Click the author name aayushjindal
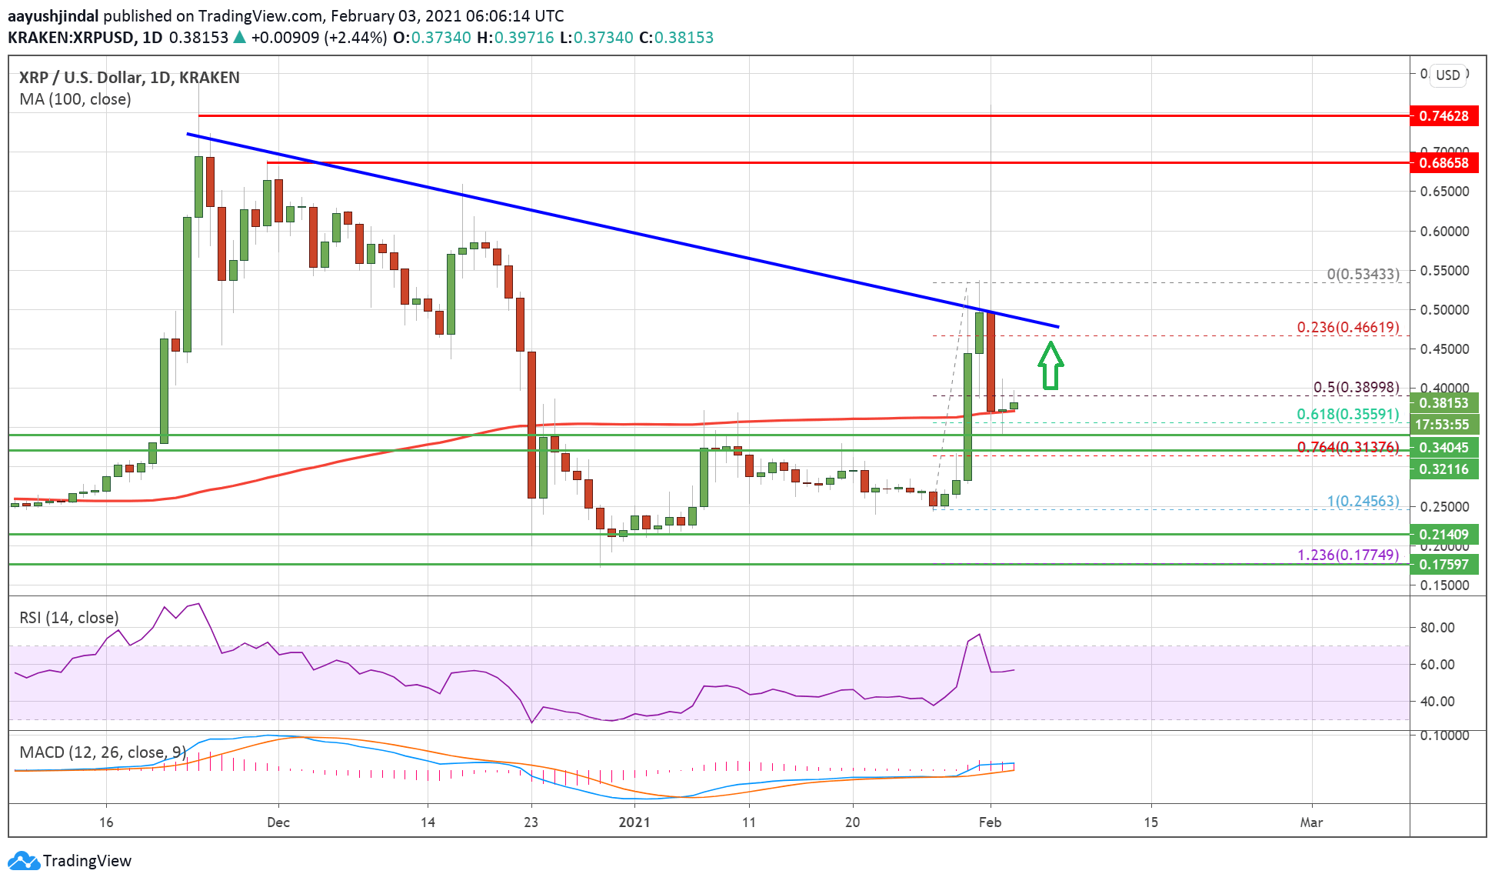1495x884 pixels. [x=54, y=15]
